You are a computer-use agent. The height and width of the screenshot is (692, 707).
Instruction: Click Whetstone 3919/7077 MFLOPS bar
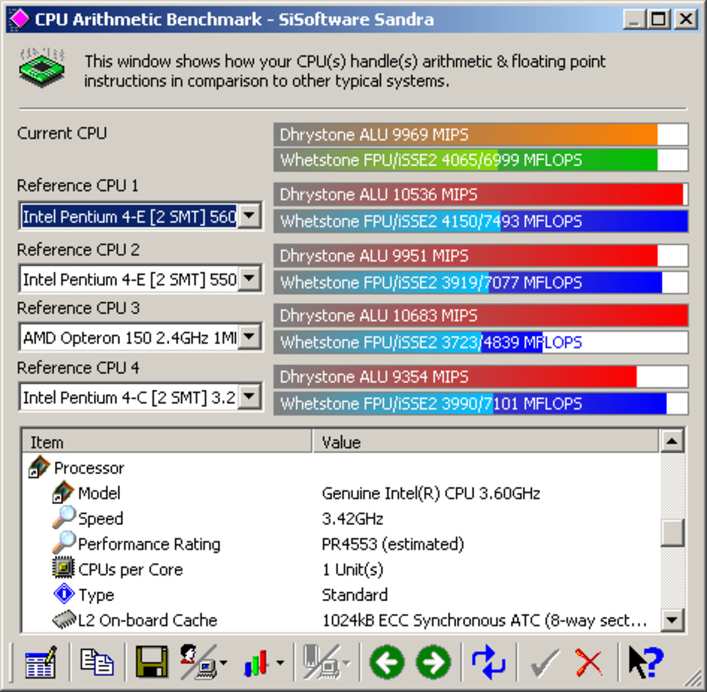click(480, 282)
